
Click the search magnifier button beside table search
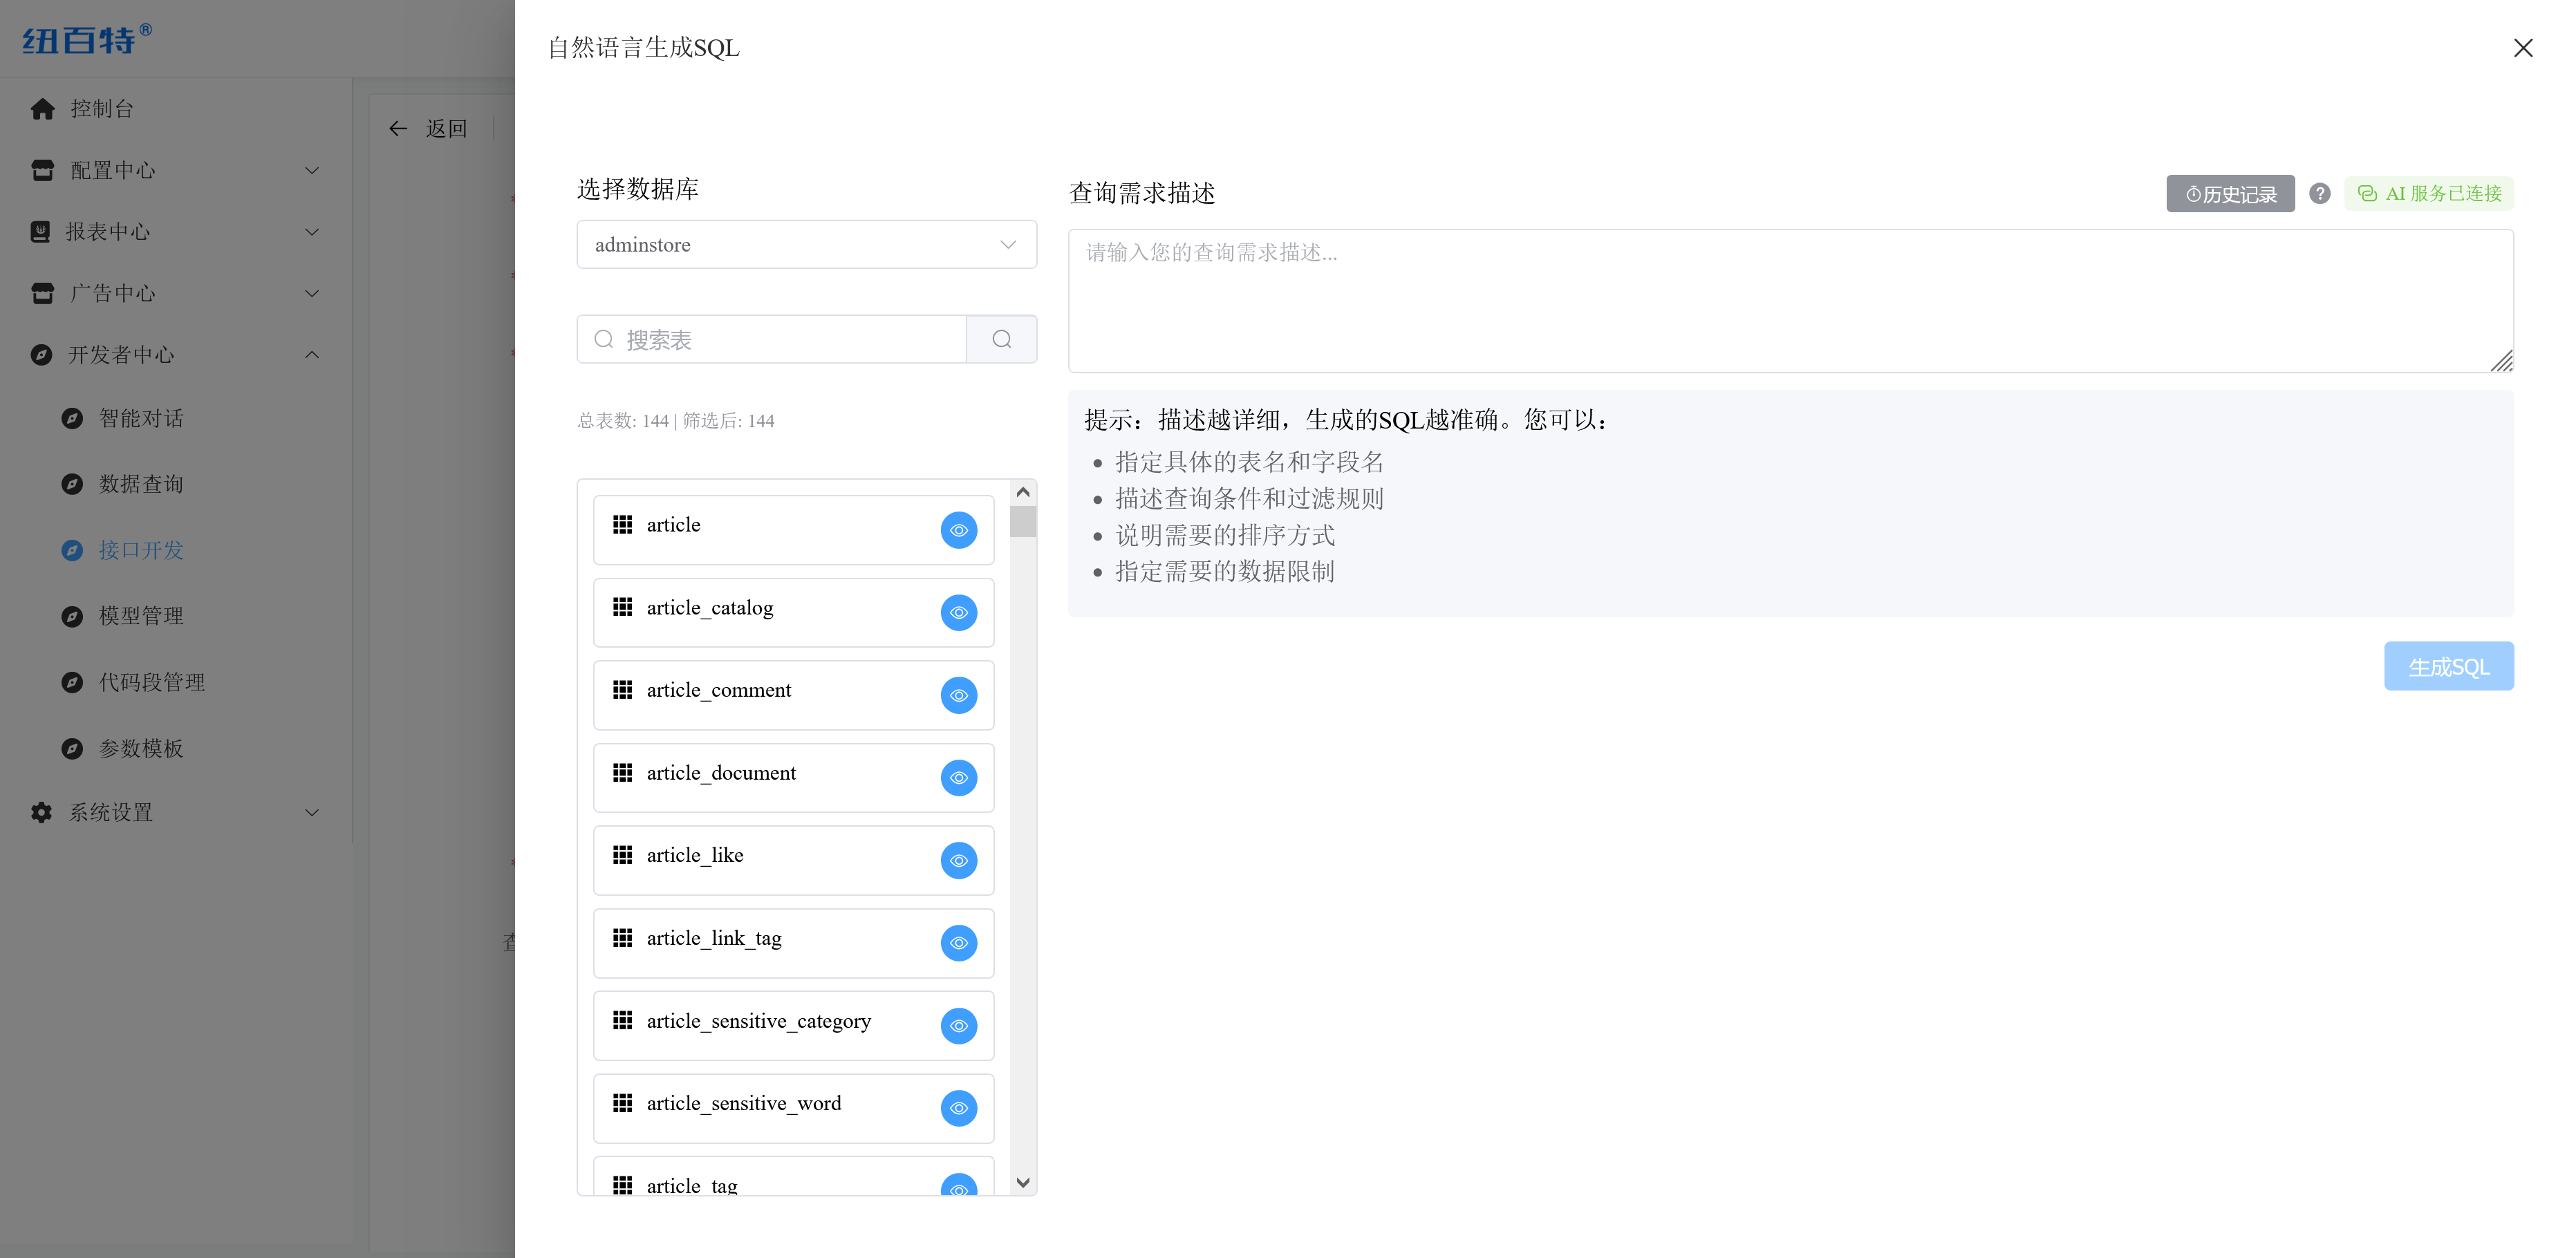pyautogui.click(x=1001, y=339)
